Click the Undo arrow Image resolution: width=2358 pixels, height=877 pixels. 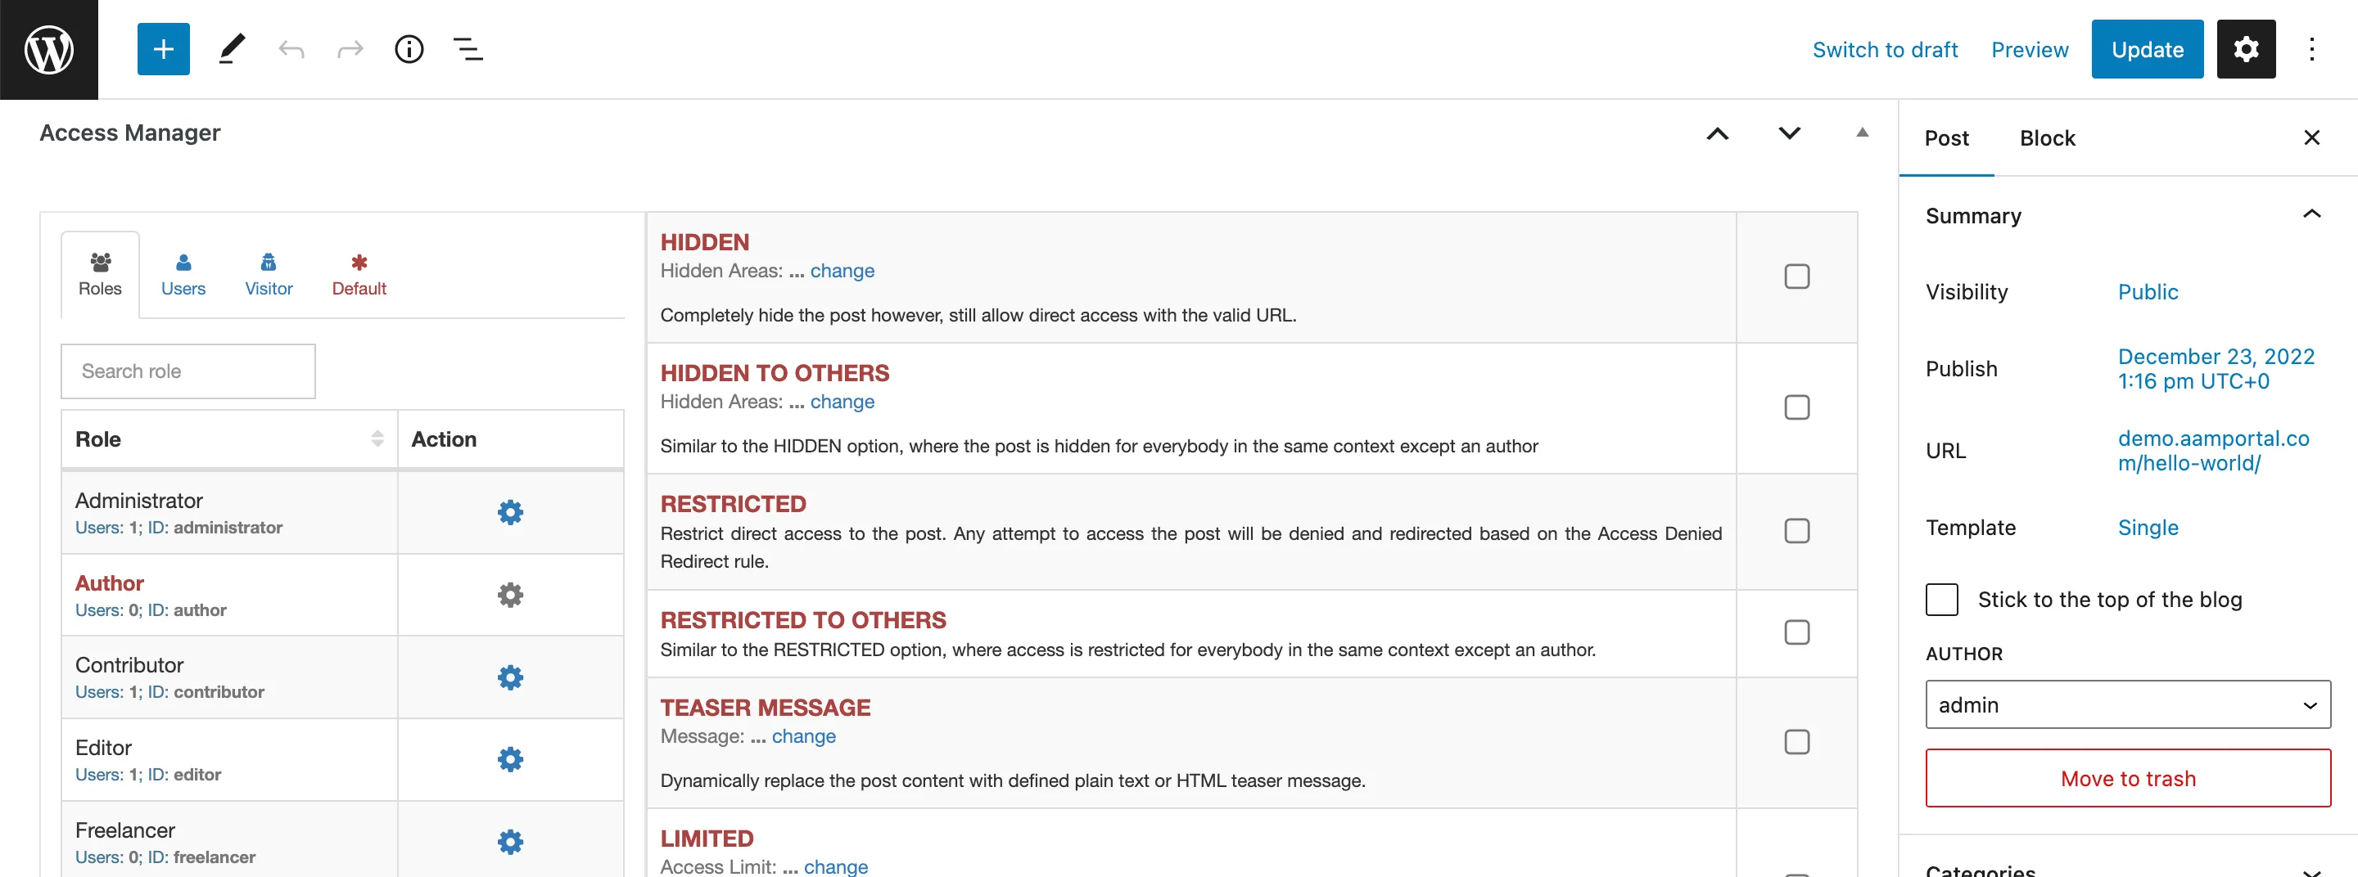tap(291, 49)
